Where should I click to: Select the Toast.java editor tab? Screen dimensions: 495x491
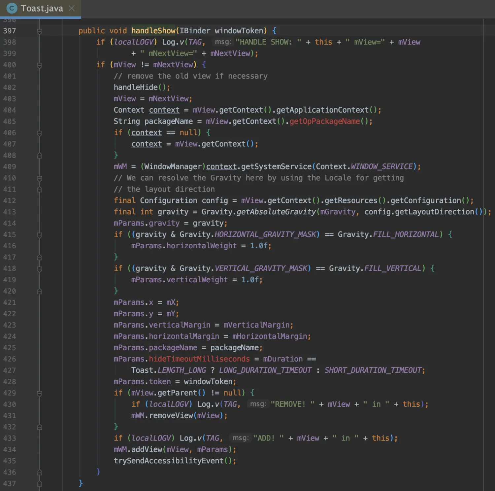click(x=40, y=8)
